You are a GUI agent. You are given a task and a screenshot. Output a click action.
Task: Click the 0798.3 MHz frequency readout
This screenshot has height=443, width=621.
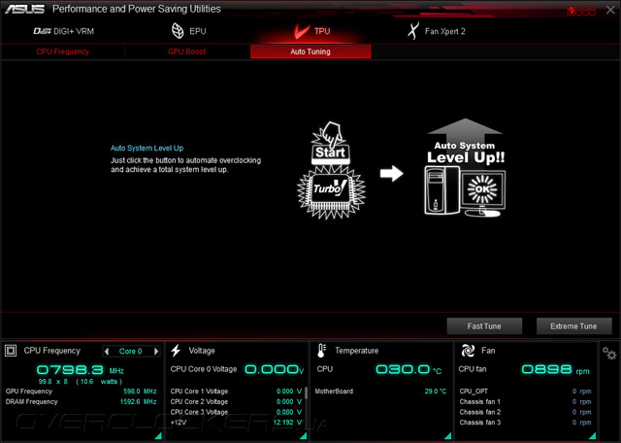pos(81,370)
